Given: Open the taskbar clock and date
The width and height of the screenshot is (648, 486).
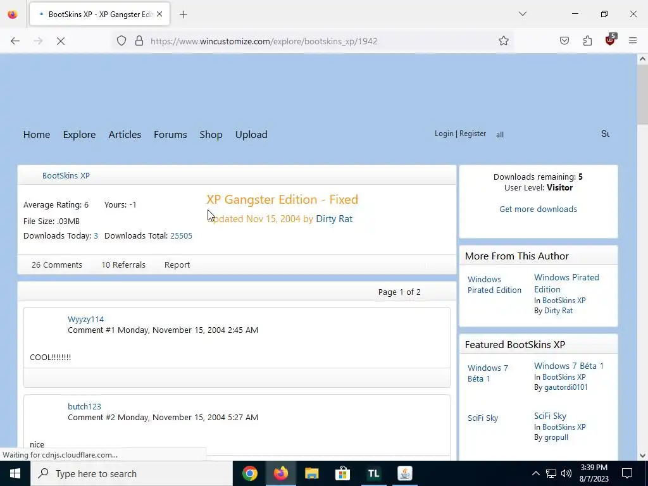Looking at the screenshot, I should coord(594,473).
